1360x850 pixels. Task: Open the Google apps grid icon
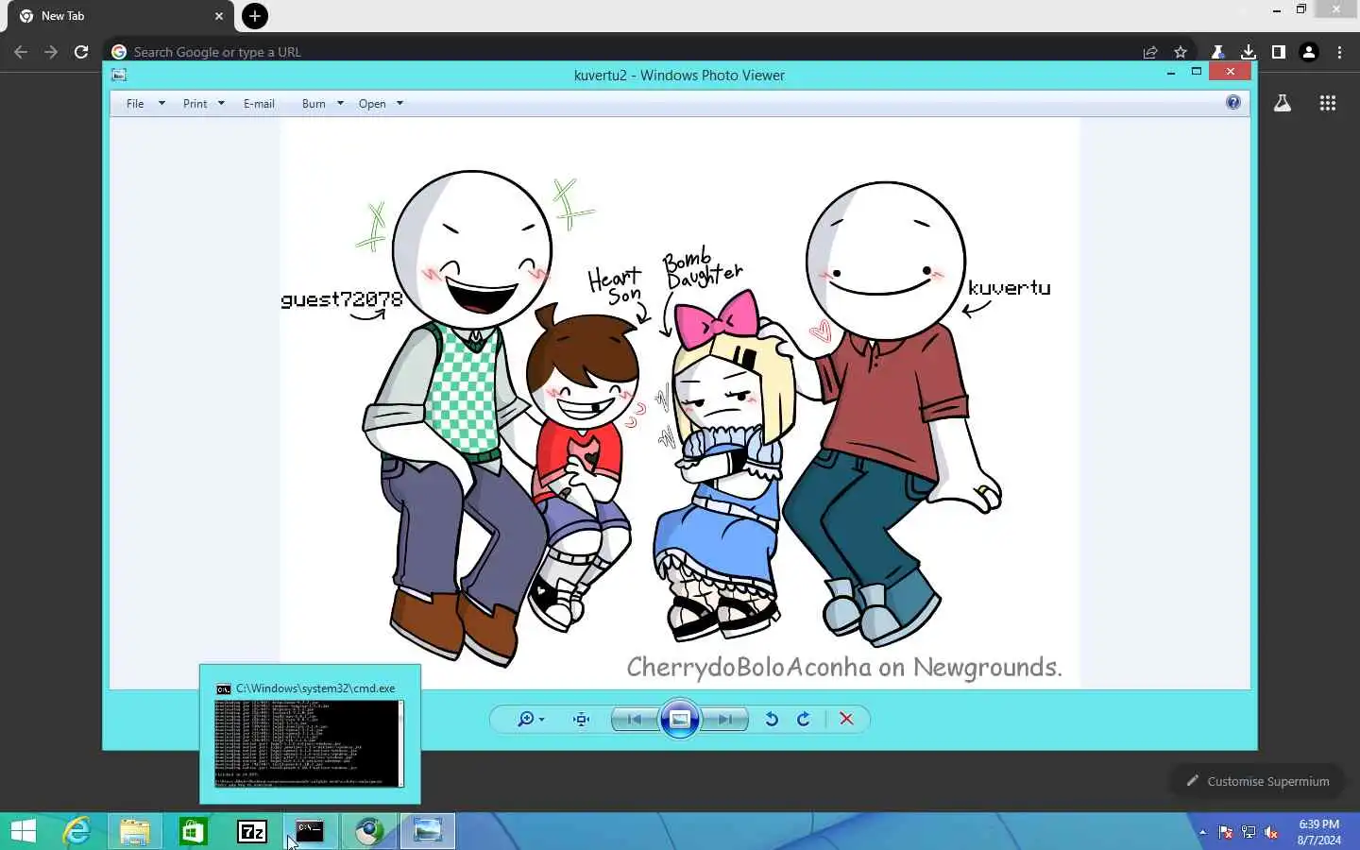[1328, 103]
